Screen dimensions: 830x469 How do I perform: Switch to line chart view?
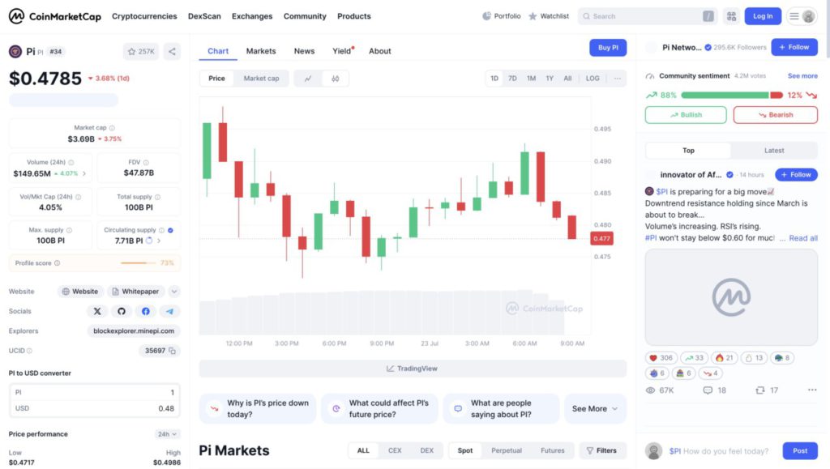pos(308,79)
